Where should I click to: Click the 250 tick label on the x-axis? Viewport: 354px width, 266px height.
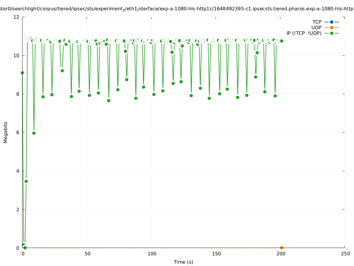click(345, 254)
